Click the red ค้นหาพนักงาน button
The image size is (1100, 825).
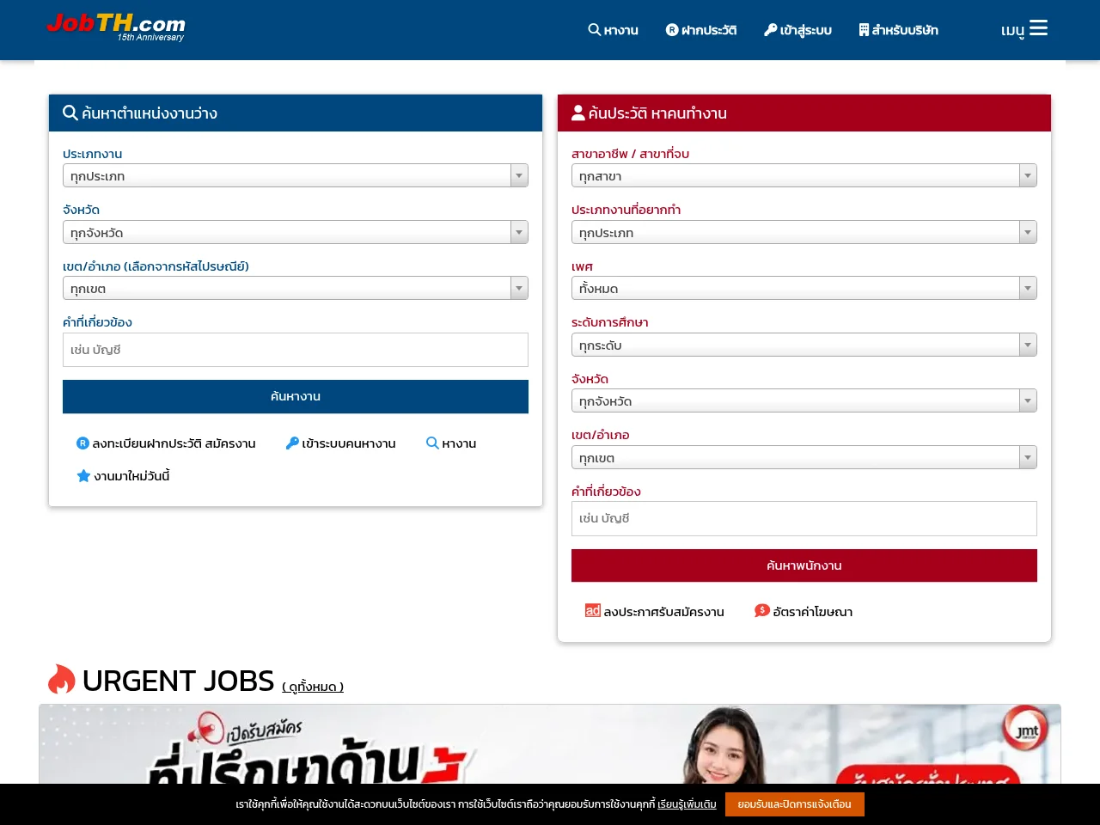804,565
